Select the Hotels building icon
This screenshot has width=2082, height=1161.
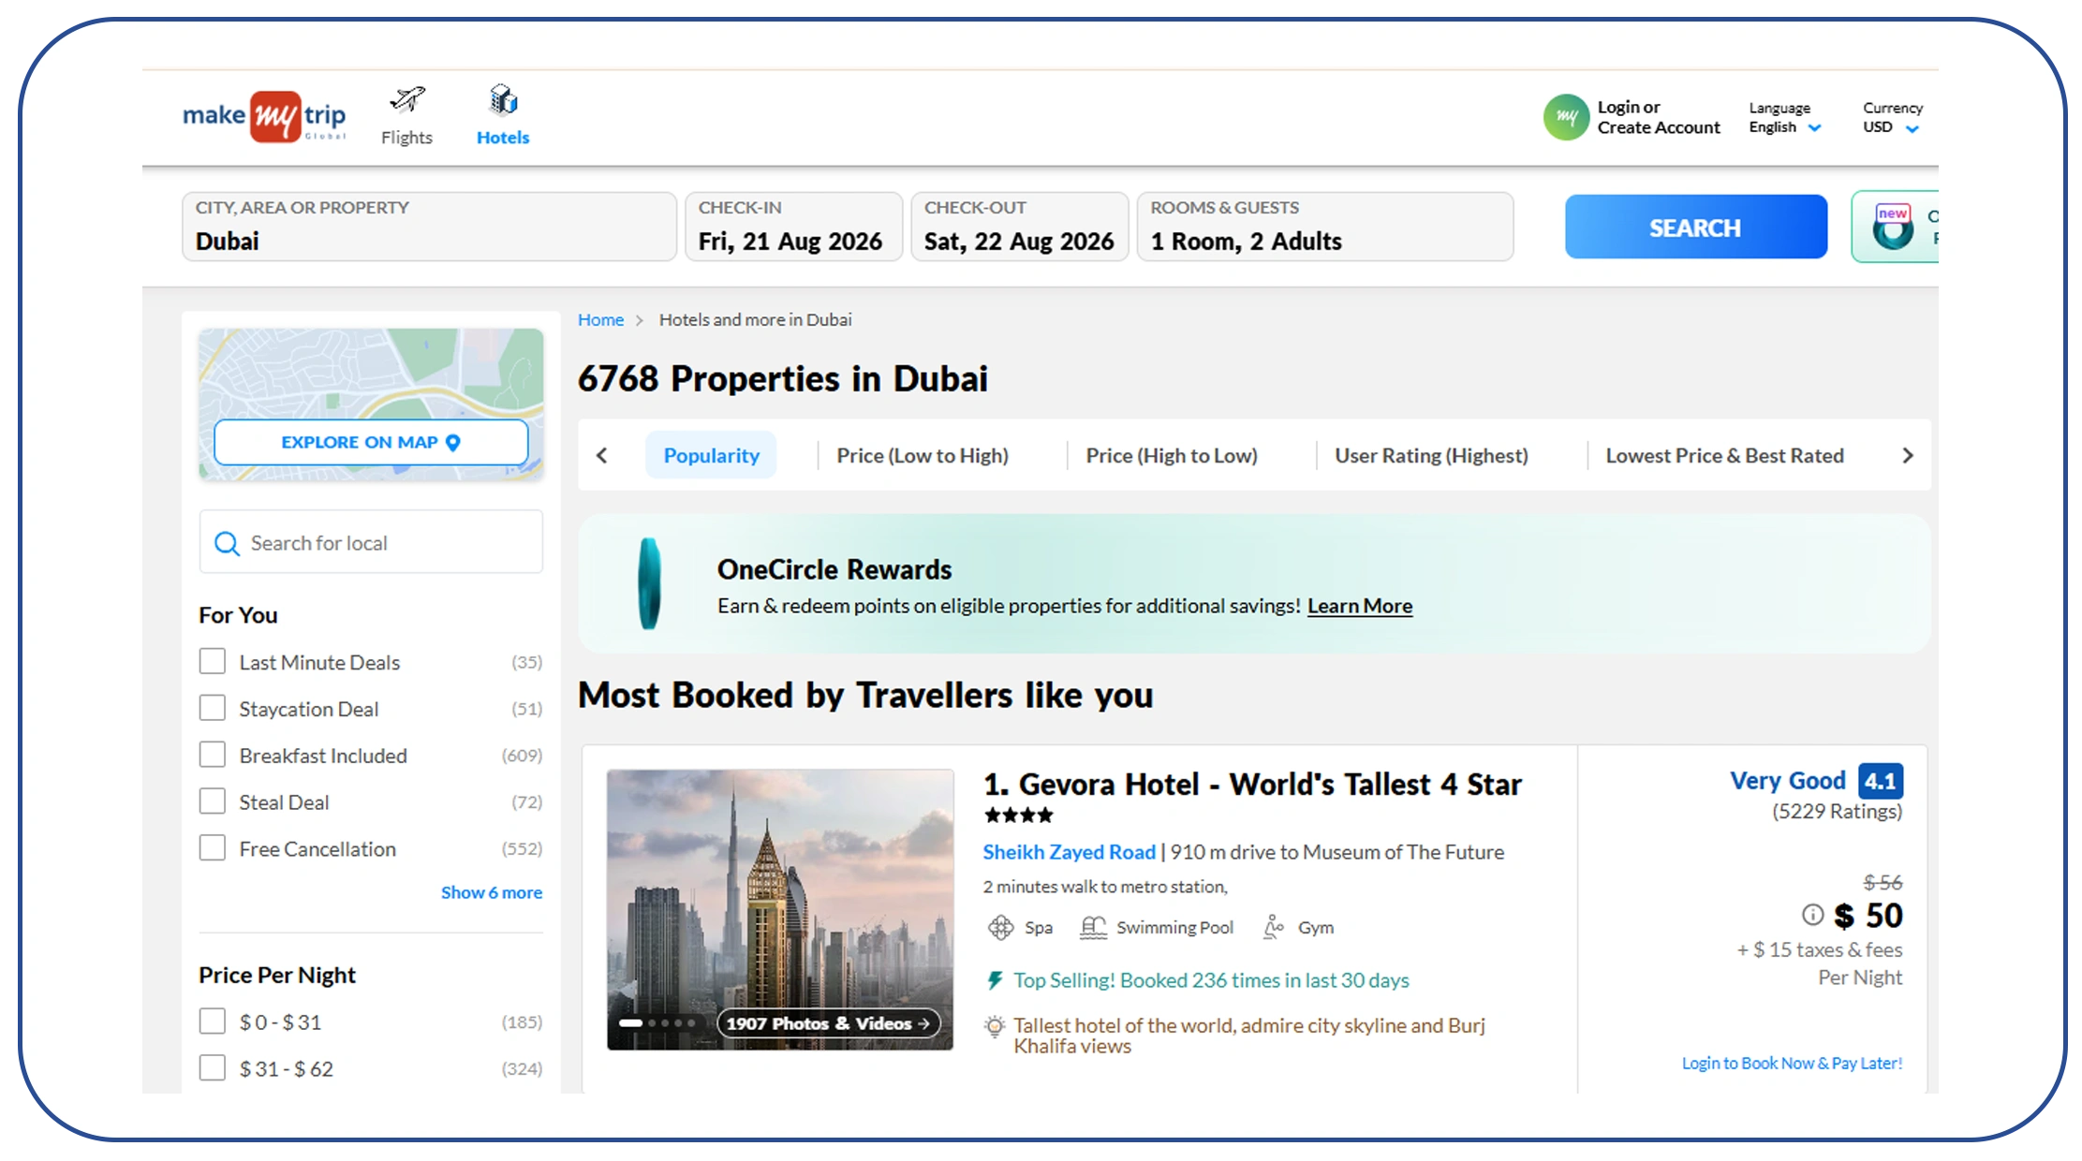[x=503, y=99]
